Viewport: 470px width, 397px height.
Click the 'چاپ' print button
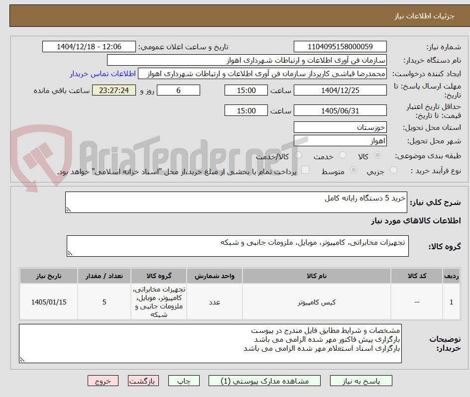tap(184, 381)
